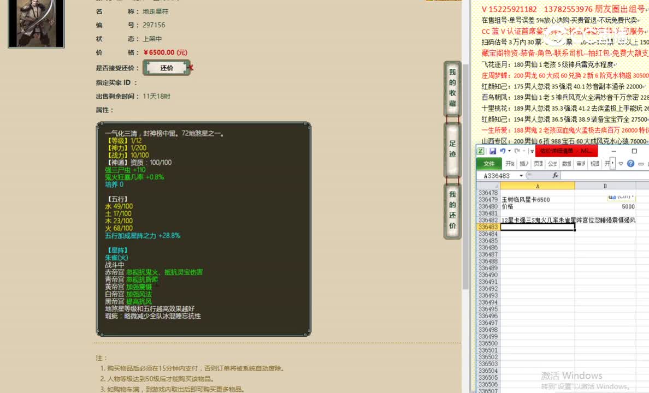Open the 我的收藏 side tab

452,88
